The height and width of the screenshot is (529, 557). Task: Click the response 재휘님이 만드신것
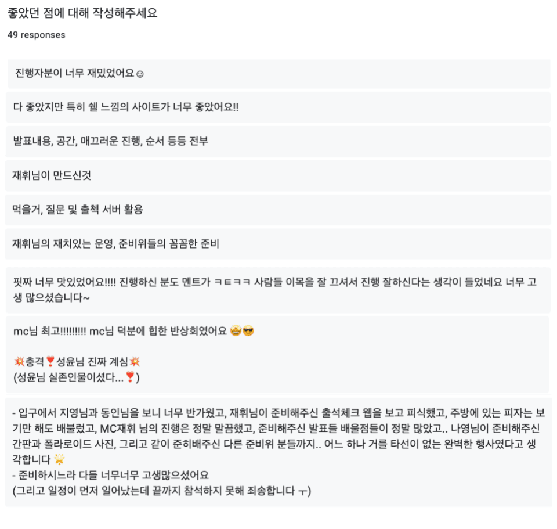tap(278, 175)
